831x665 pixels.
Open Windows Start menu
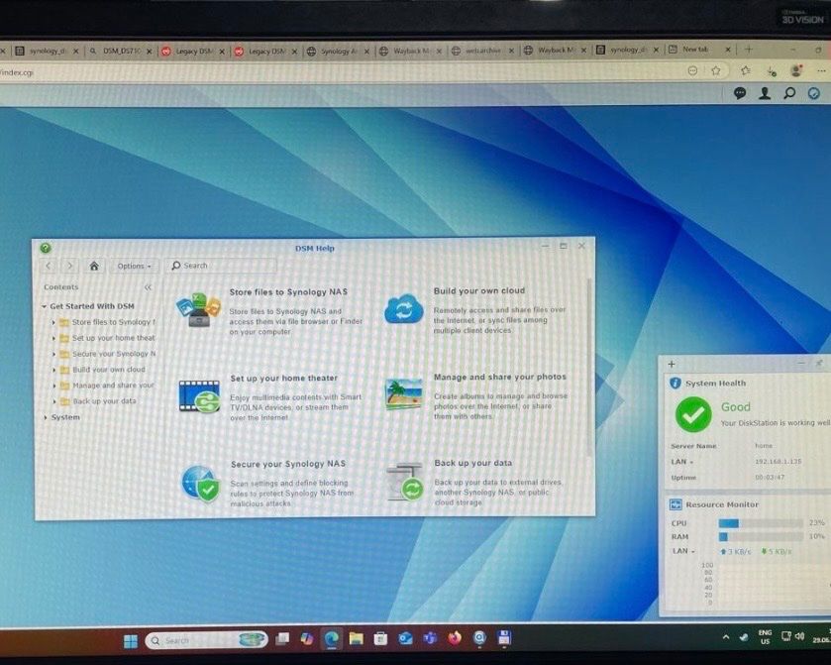pyautogui.click(x=131, y=641)
